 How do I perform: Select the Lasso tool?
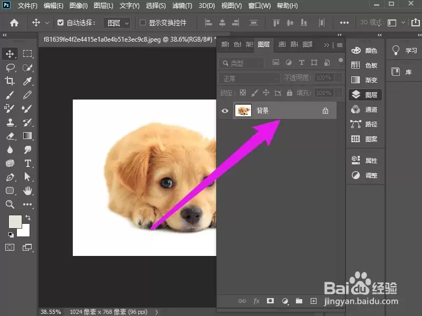point(10,67)
